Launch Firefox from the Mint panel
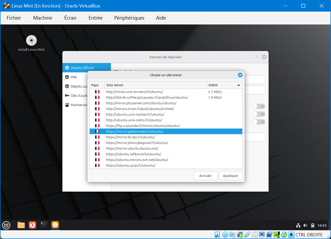 [32, 225]
